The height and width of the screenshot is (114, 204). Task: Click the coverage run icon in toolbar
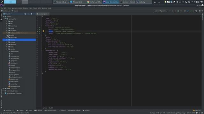[176, 11]
